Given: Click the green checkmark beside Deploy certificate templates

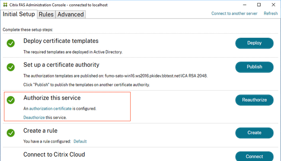Looking at the screenshot, I should [11, 43].
